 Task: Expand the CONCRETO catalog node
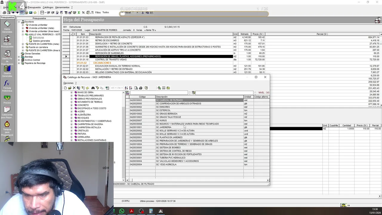click(x=72, y=105)
